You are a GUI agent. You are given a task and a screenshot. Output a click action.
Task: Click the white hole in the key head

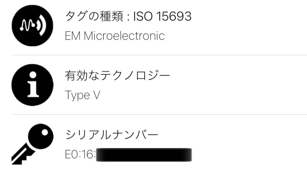[44, 132]
